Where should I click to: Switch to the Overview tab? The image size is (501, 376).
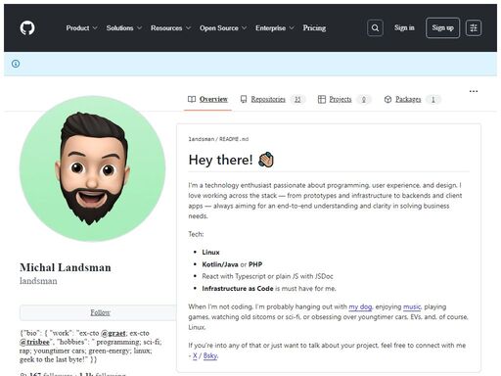tap(207, 99)
